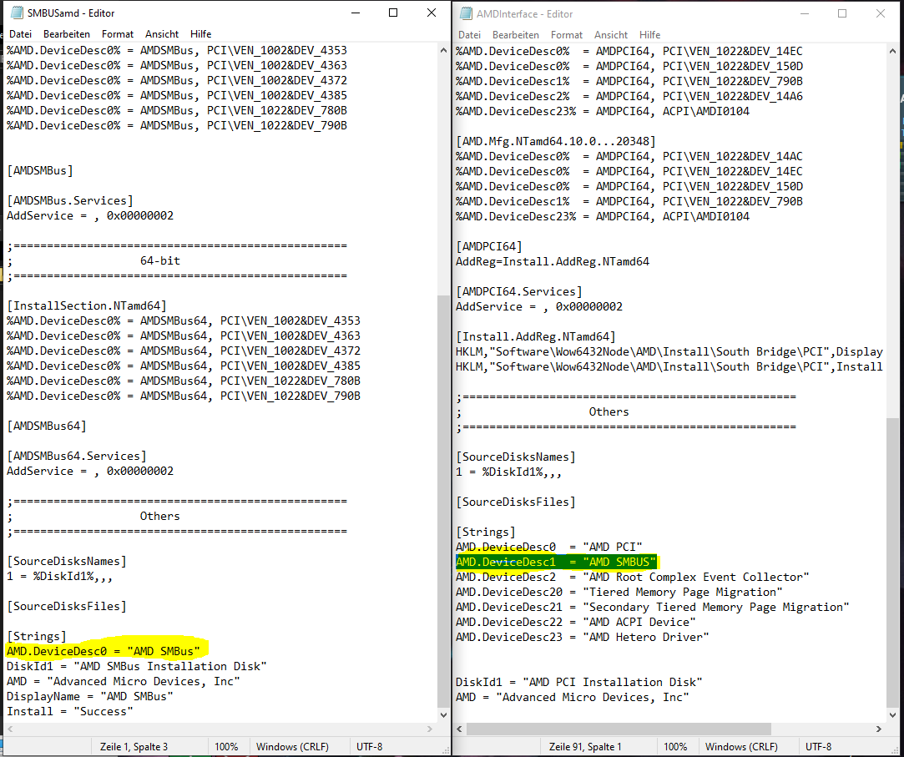Click [AMDSMBus] section header
This screenshot has height=757, width=904.
[x=40, y=170]
